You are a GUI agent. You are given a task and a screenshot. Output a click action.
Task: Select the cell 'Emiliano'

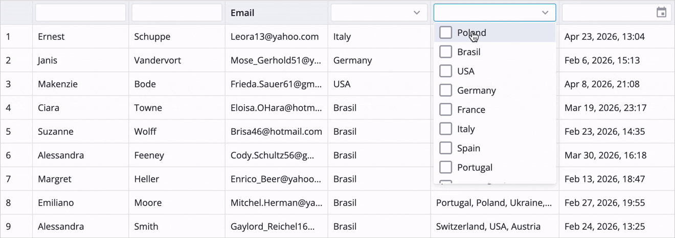click(x=80, y=203)
